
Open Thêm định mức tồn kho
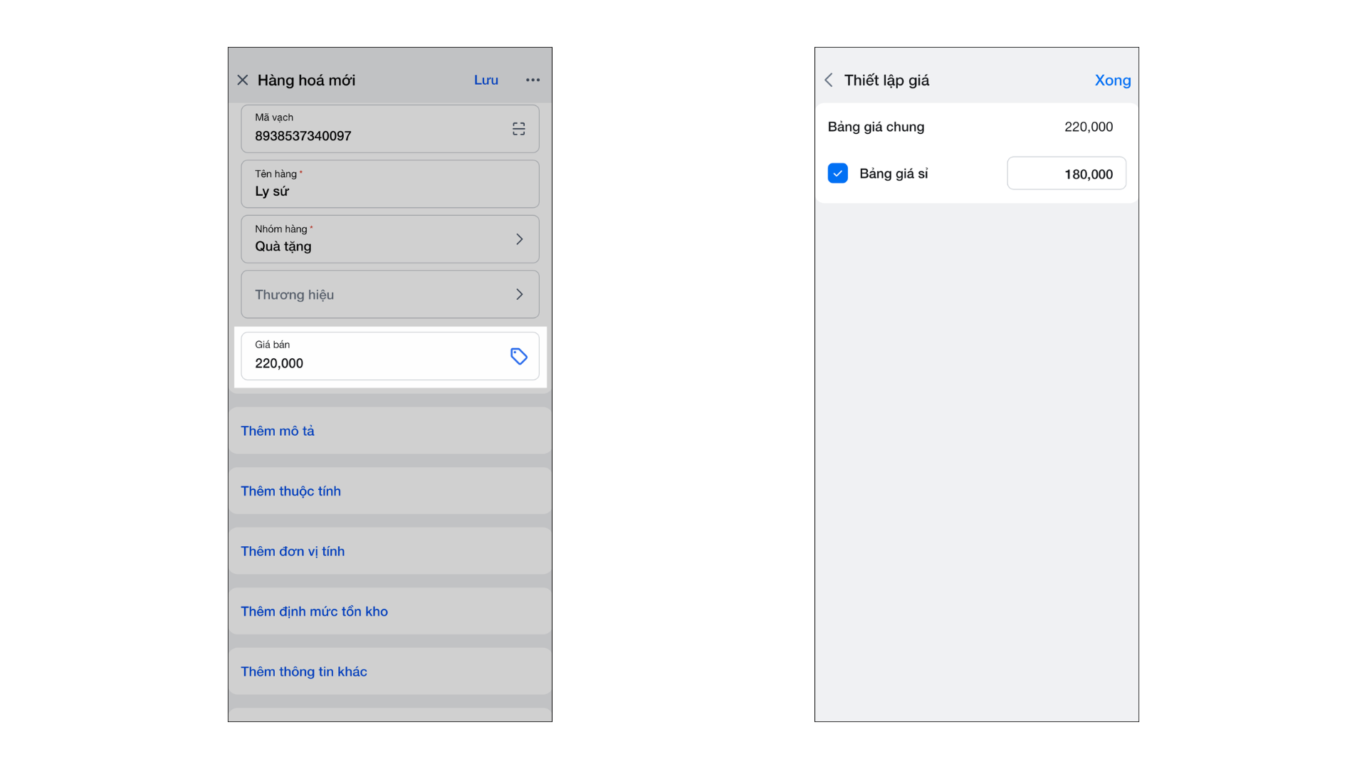tap(314, 612)
